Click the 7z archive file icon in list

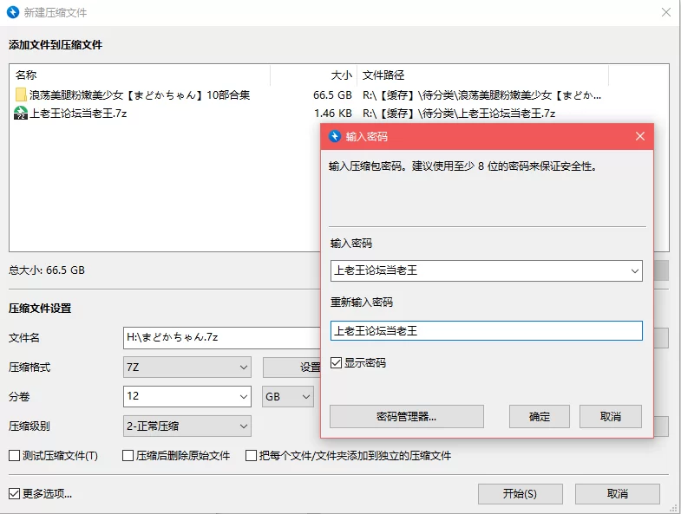click(x=21, y=113)
